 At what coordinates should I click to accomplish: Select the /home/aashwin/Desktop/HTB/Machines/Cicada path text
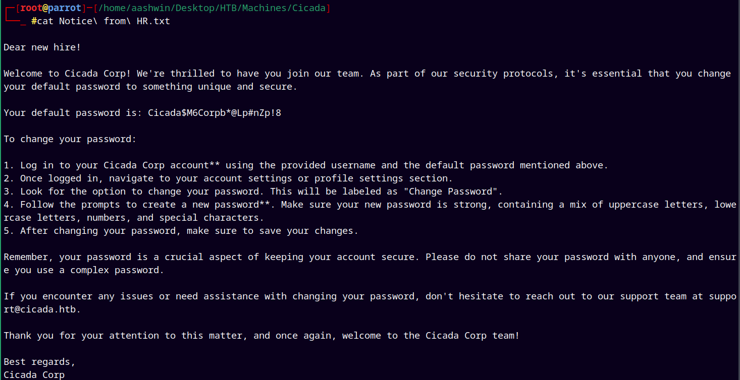pos(212,8)
